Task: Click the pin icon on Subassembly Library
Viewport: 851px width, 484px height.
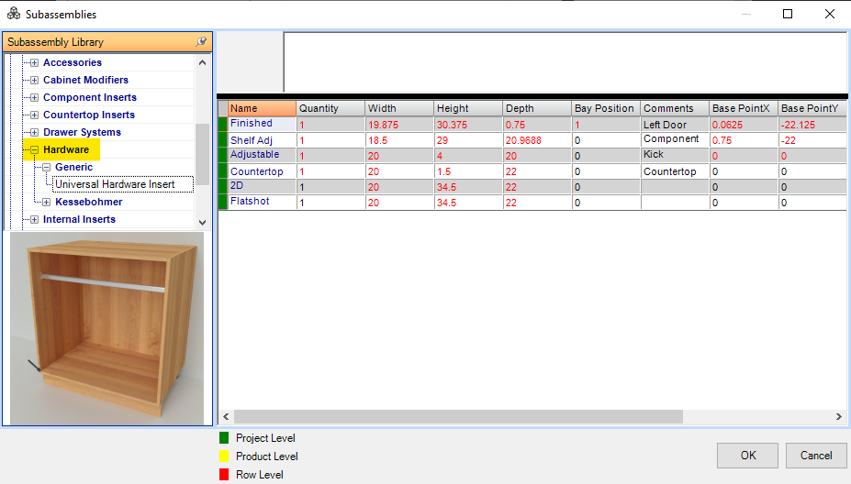Action: tap(201, 42)
